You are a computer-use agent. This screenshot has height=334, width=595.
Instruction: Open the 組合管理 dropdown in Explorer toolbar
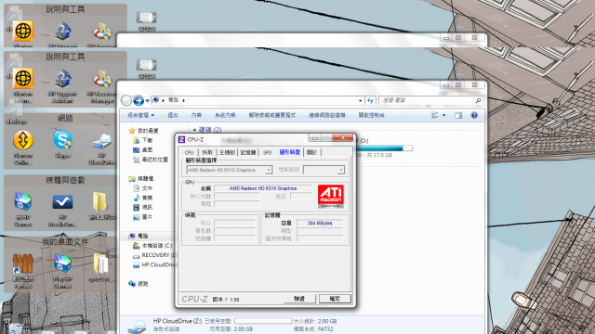pos(140,115)
